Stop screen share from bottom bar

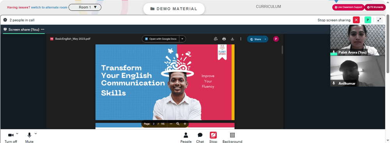pyautogui.click(x=213, y=138)
